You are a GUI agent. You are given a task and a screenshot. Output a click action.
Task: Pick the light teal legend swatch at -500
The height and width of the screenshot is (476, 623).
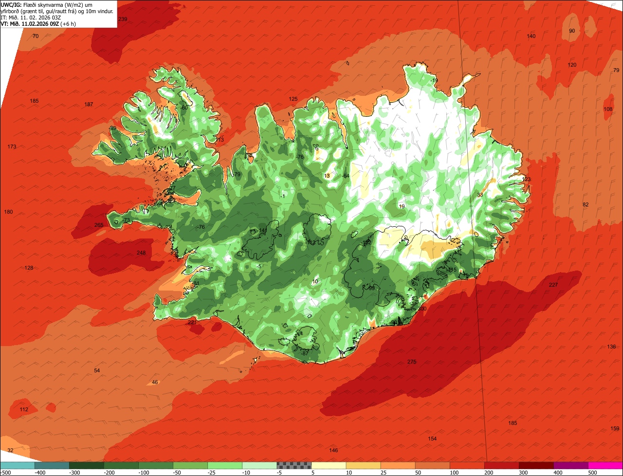coord(18,465)
